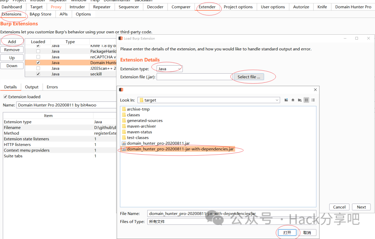Create a new folder in the file chooser
This screenshot has height=239, width=375.
[299, 100]
